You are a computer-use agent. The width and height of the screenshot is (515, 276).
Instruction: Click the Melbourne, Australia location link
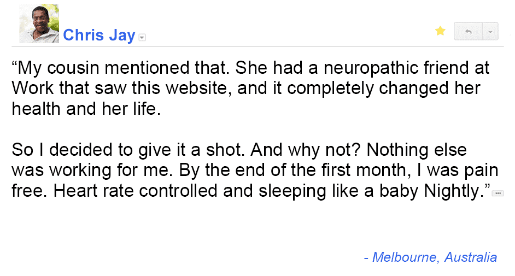click(x=430, y=257)
